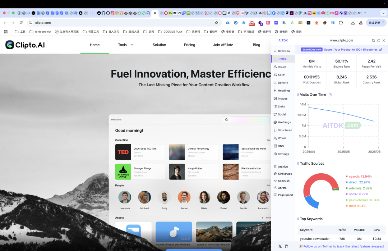Open the Solution nav item
388x251 pixels.
click(x=160, y=45)
